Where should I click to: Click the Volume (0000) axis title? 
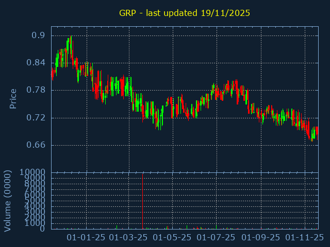click(x=8, y=200)
